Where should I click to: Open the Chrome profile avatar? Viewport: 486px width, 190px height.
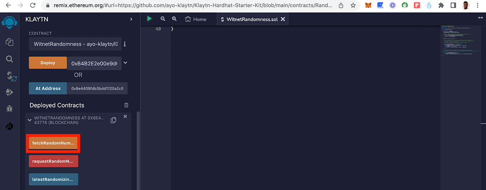(466, 5)
